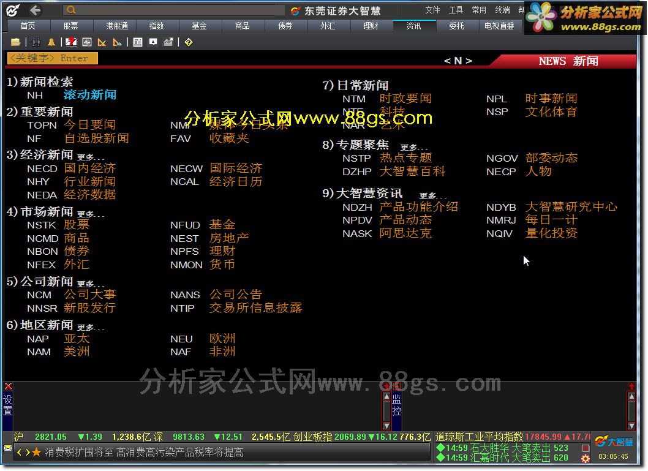Click the 道琼斯工业平均指数 status entry
The width and height of the screenshot is (648, 471).
click(x=513, y=437)
